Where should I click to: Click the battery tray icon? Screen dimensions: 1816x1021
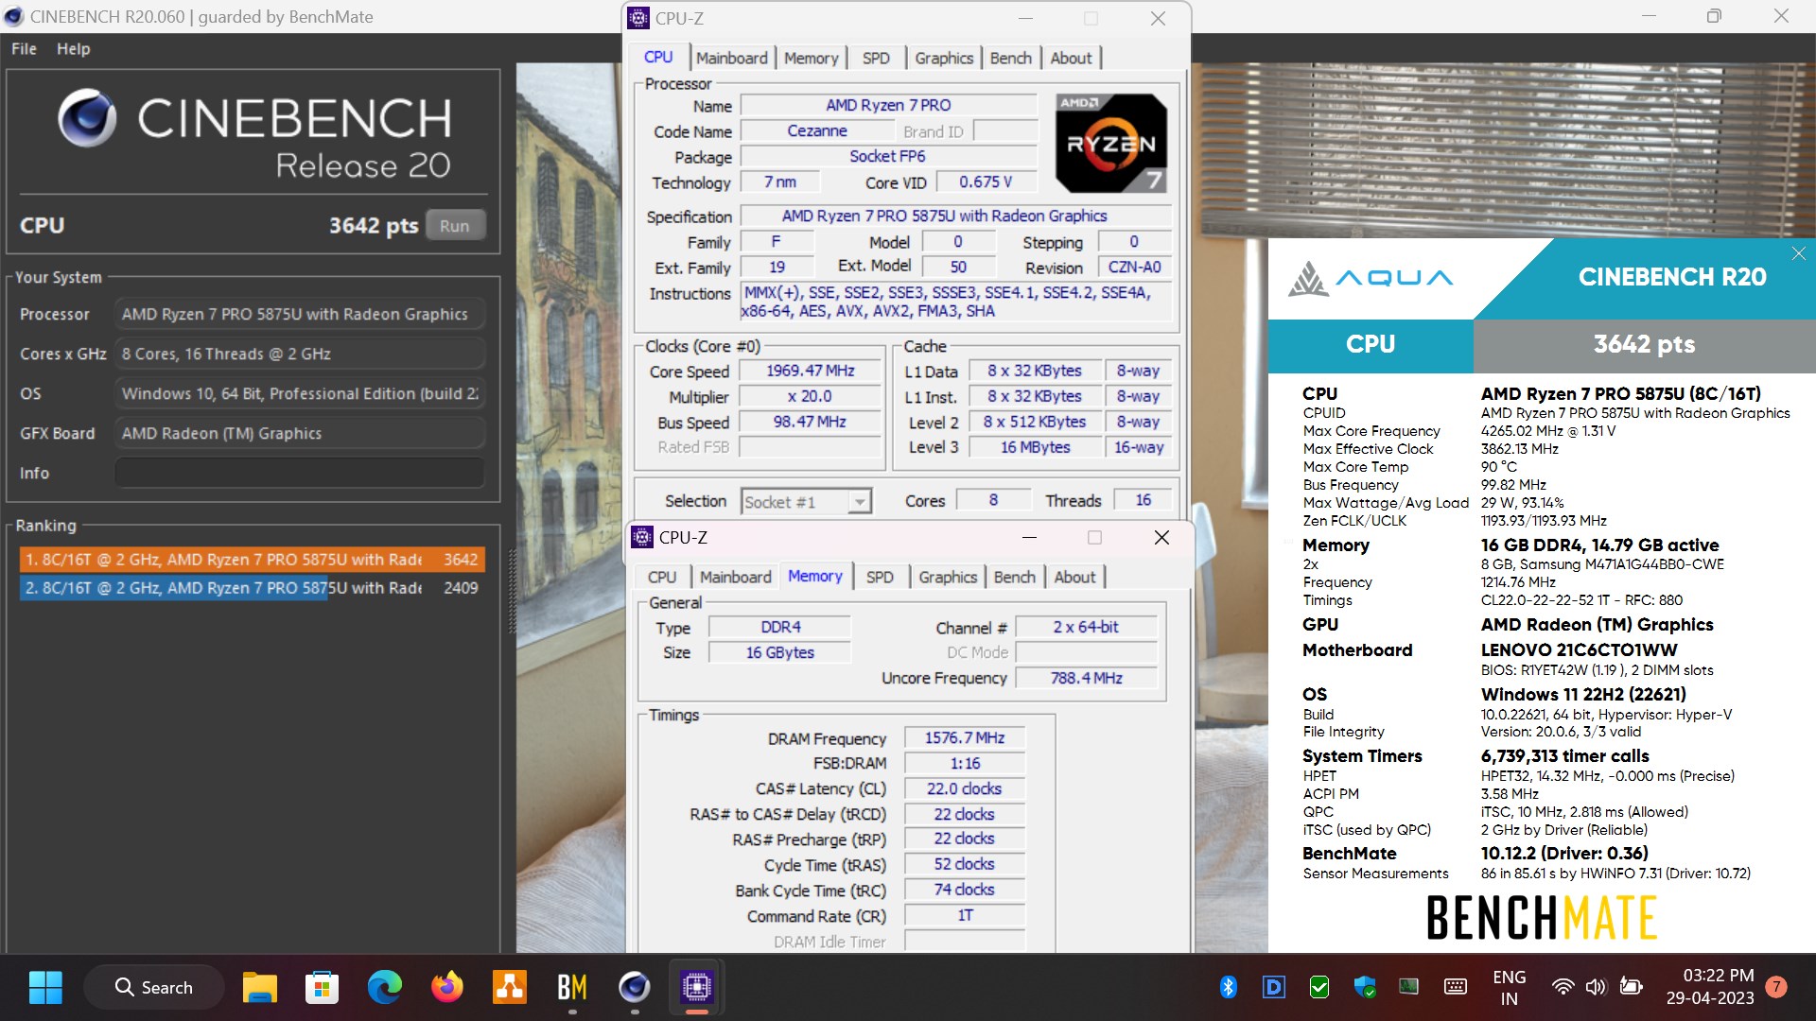point(1631,987)
